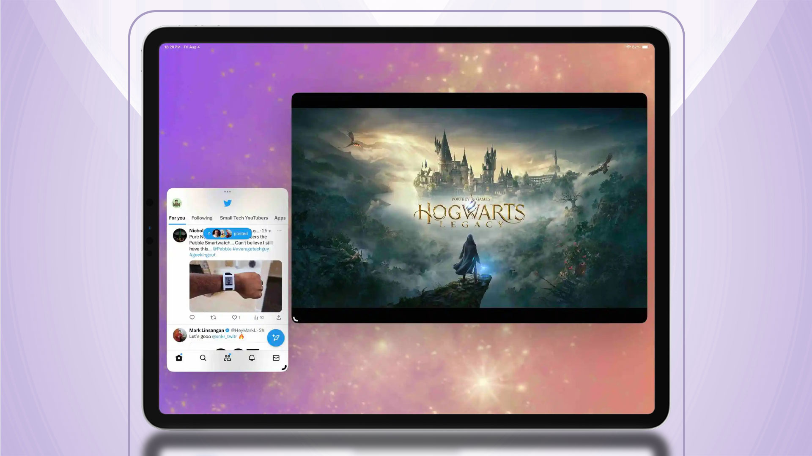The width and height of the screenshot is (812, 456).
Task: Follow the @snkr_twitr mention link
Action: pyautogui.click(x=224, y=337)
